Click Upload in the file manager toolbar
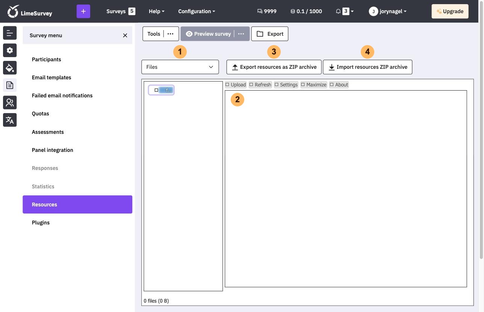 pos(236,85)
